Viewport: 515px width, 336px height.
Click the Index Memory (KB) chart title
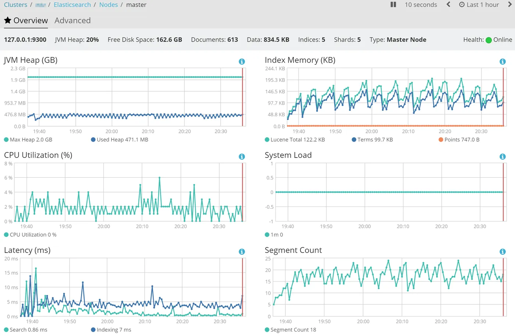pos(300,60)
